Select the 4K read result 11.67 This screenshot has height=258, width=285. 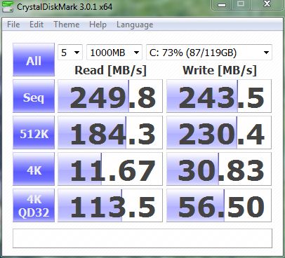110,169
